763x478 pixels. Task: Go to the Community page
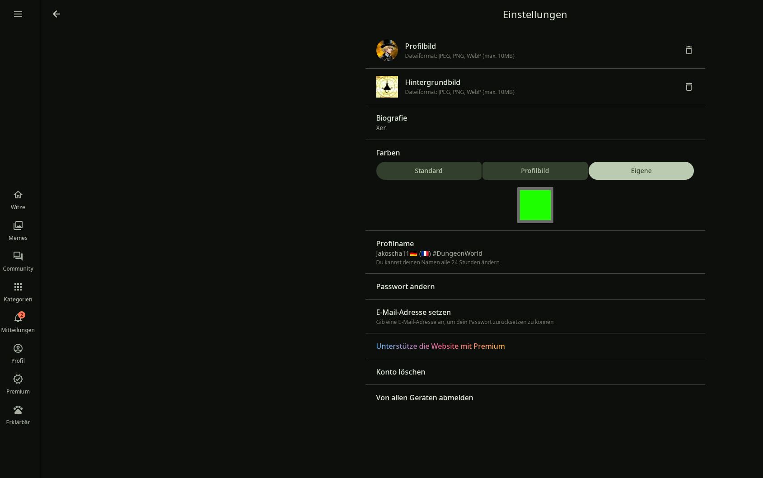click(18, 261)
